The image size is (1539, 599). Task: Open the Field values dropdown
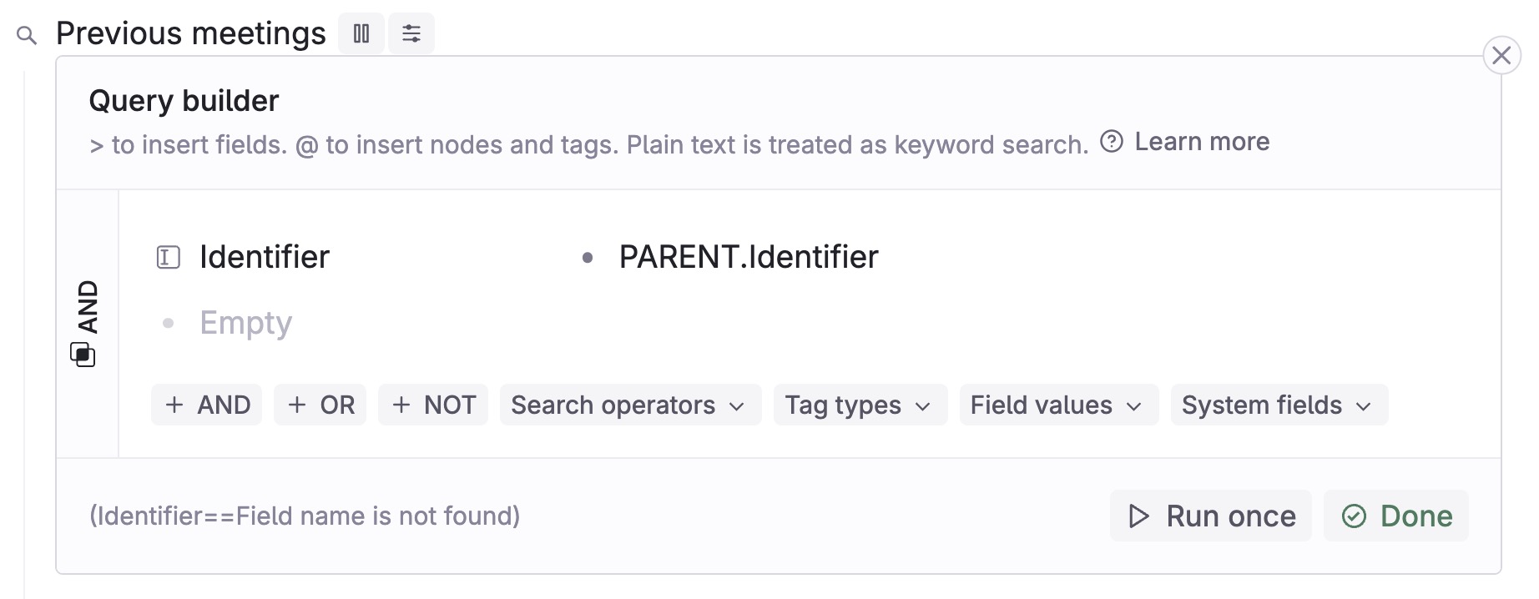(1059, 405)
